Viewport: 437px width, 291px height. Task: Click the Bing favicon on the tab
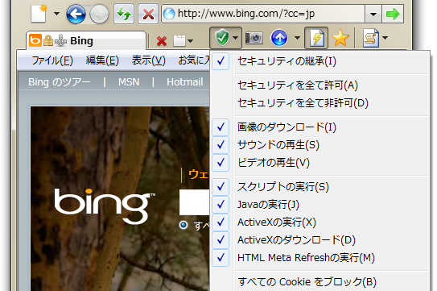[x=35, y=40]
